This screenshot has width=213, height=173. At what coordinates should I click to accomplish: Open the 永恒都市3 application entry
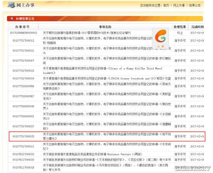click(x=107, y=116)
